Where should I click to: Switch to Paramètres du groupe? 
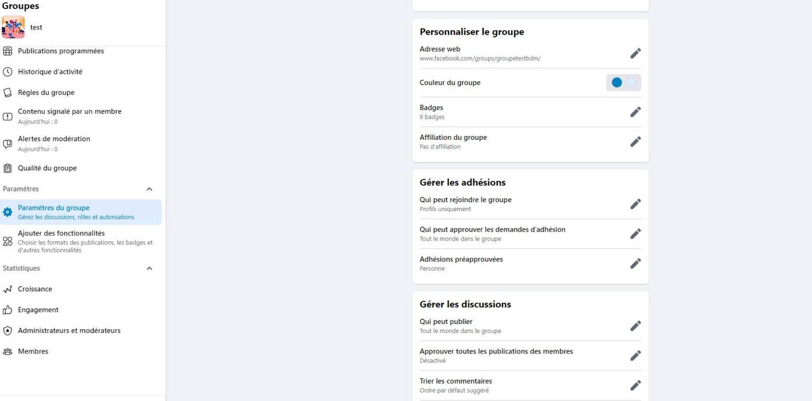[x=53, y=207]
